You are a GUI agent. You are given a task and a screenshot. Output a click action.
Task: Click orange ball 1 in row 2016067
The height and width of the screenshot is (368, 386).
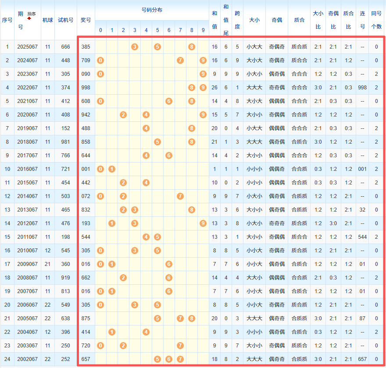(112, 169)
